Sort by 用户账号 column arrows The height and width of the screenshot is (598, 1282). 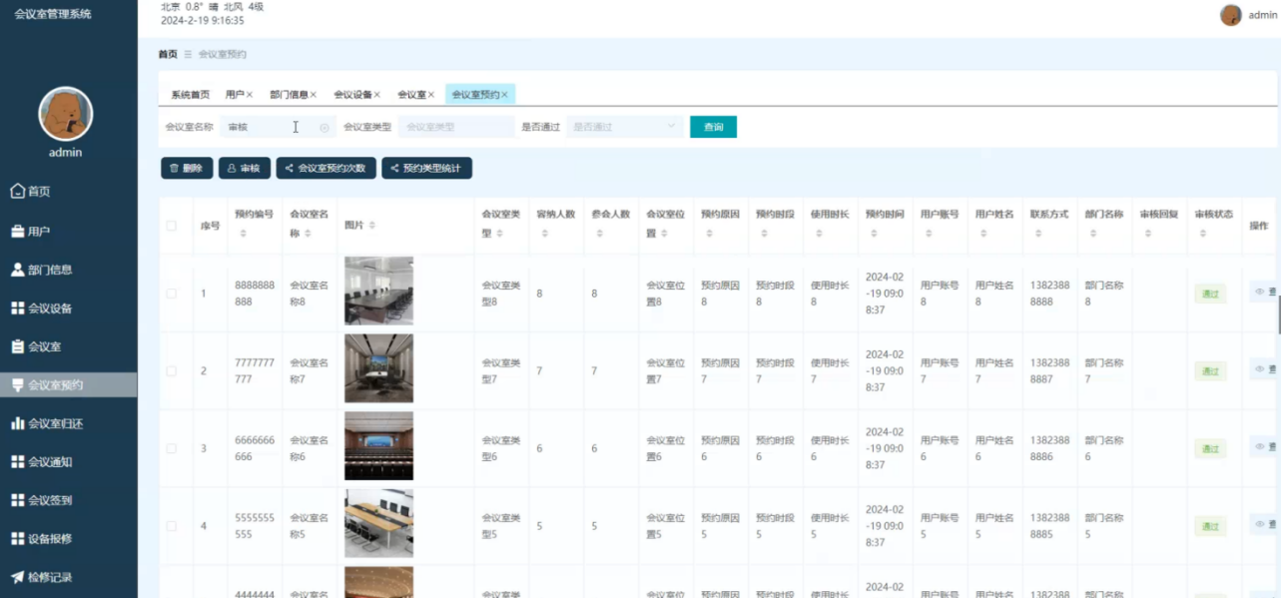[x=928, y=234]
